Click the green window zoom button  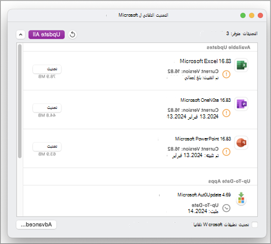(243, 15)
